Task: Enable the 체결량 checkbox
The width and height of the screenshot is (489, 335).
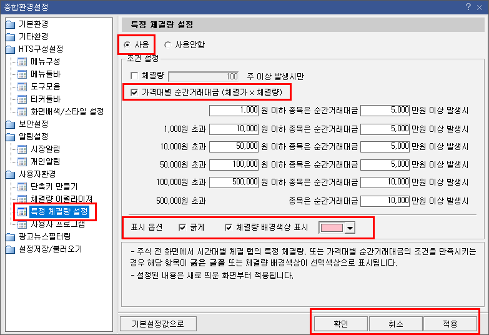Action: pyautogui.click(x=134, y=76)
